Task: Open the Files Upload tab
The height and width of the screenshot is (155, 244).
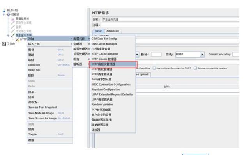Action: 143,75
